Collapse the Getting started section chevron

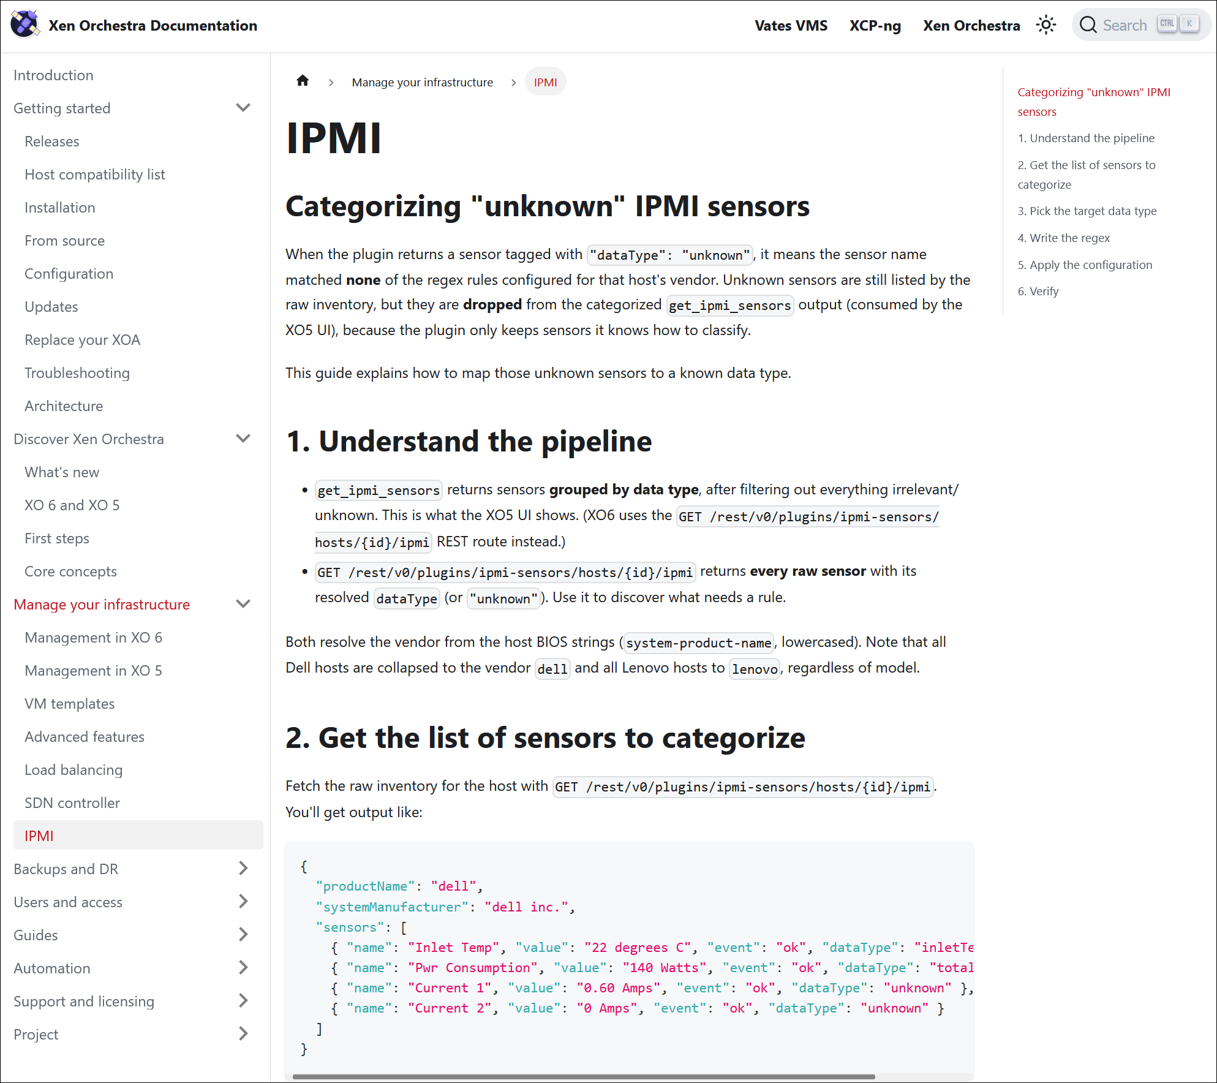point(243,108)
